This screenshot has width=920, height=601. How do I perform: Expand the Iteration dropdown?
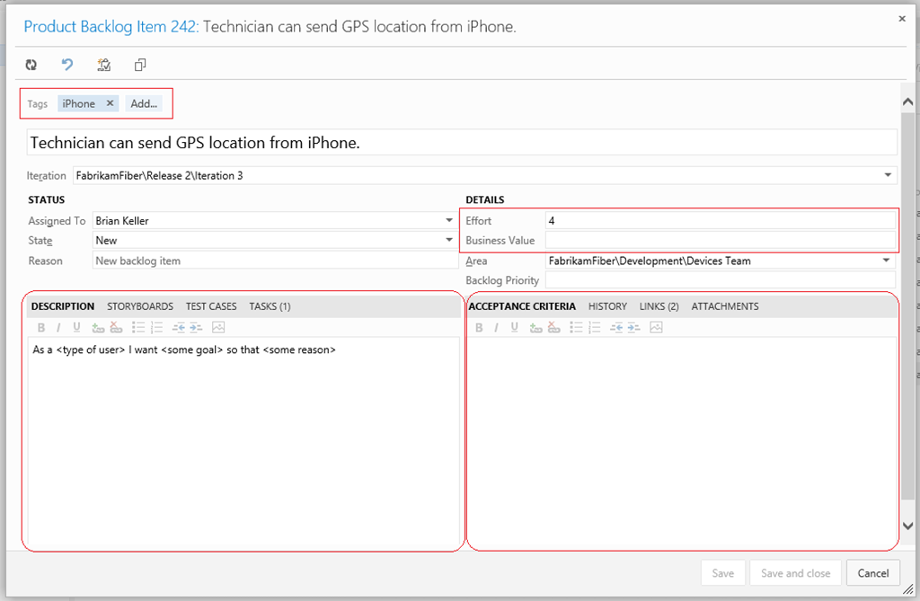[x=888, y=175]
